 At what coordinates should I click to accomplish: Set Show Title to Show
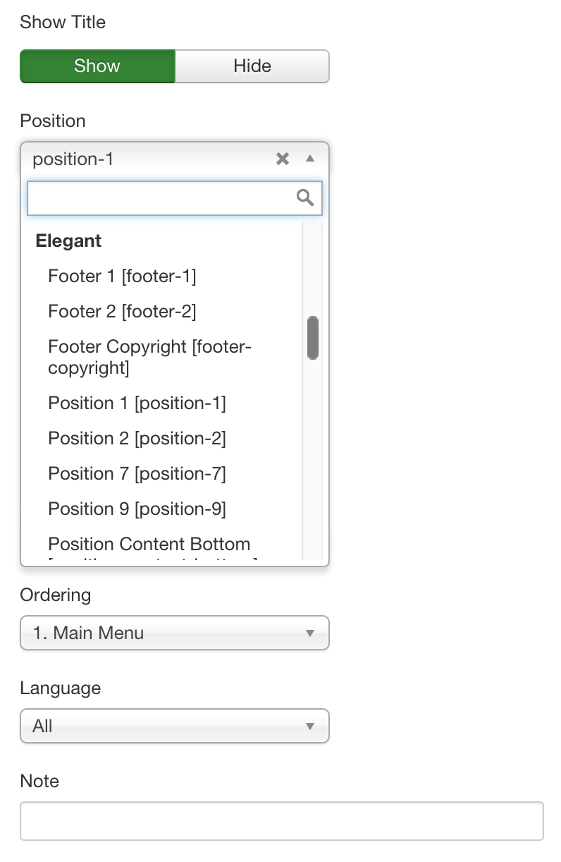[97, 66]
